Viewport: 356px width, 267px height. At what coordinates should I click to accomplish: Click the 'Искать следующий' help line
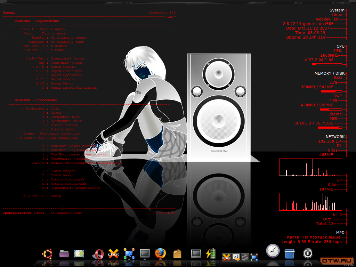pyautogui.click(x=63, y=179)
